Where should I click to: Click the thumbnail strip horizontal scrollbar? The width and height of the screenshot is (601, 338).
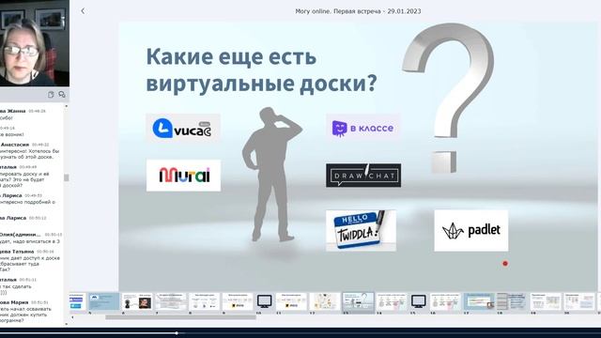tap(180, 317)
